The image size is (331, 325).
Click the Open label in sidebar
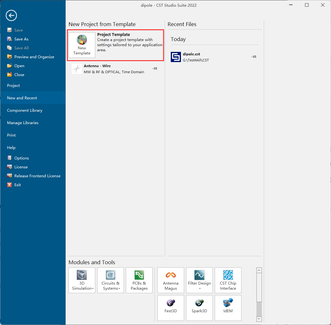click(19, 66)
